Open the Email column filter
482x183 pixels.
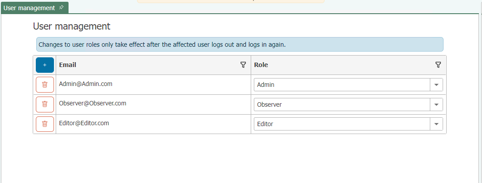(243, 65)
